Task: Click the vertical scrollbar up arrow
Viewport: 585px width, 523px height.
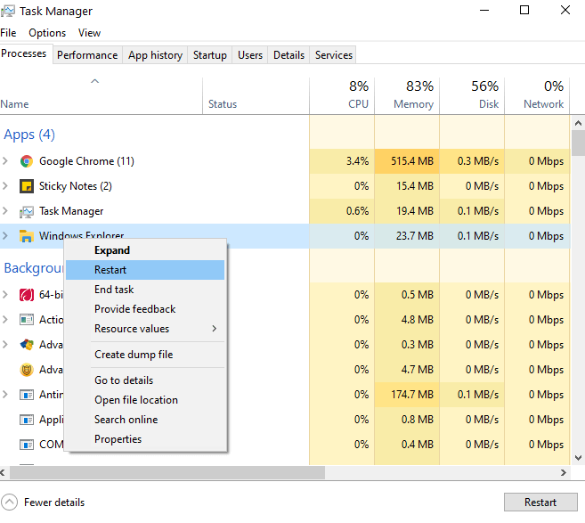Action: (578, 123)
